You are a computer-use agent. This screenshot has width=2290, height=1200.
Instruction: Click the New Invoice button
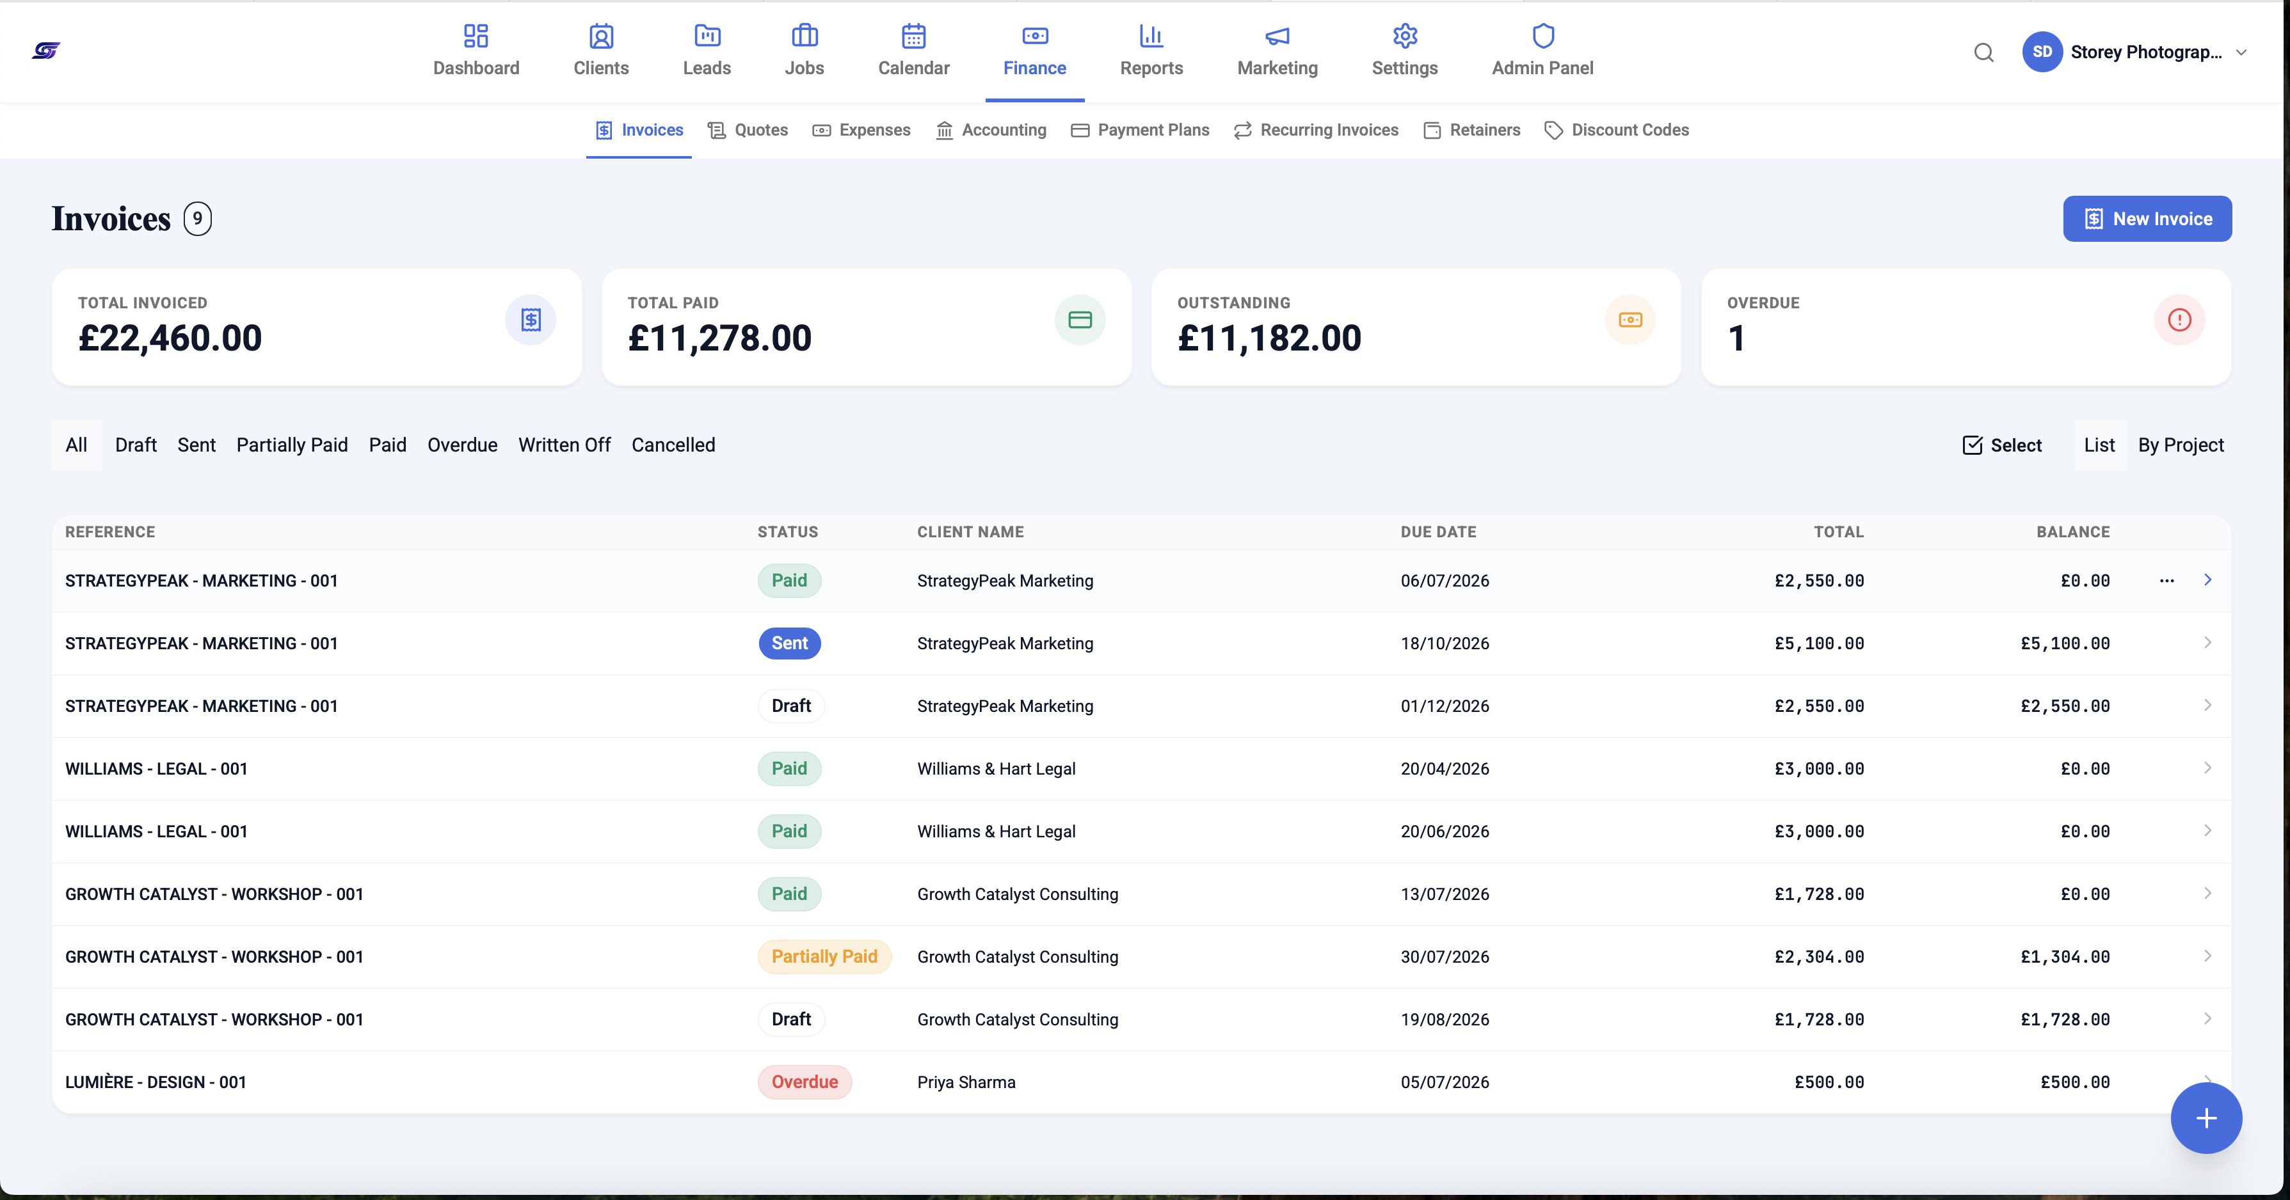[2147, 219]
